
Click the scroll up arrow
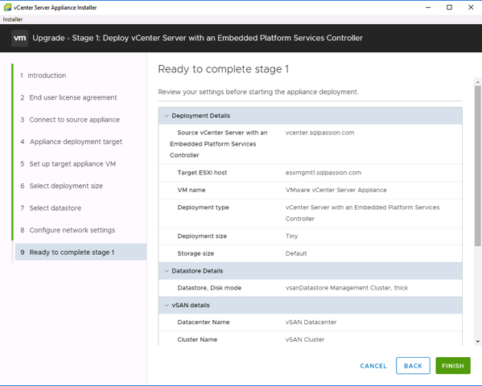coord(478,82)
